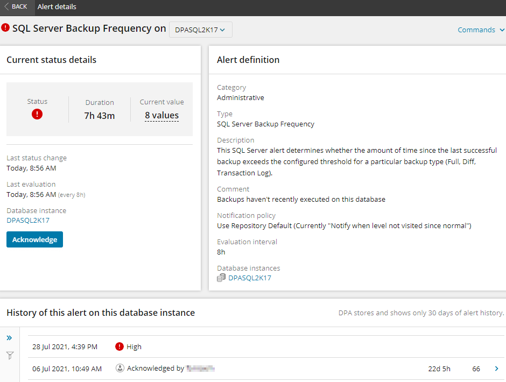
Task: Open DPASQL2K17 link under Database instances
Action: [x=250, y=278]
